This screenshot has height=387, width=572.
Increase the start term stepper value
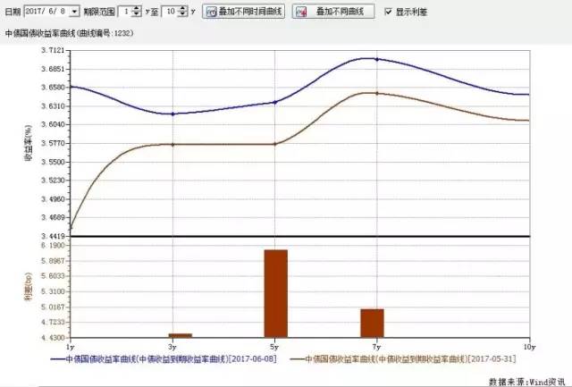[136, 9]
